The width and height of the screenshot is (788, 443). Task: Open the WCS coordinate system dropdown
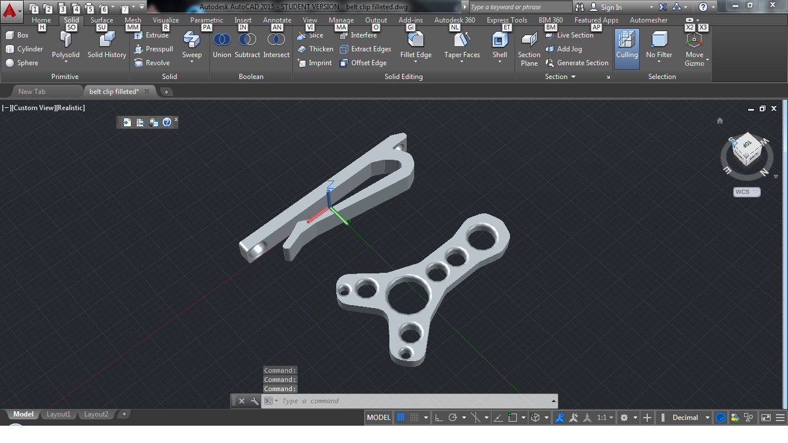tap(747, 192)
